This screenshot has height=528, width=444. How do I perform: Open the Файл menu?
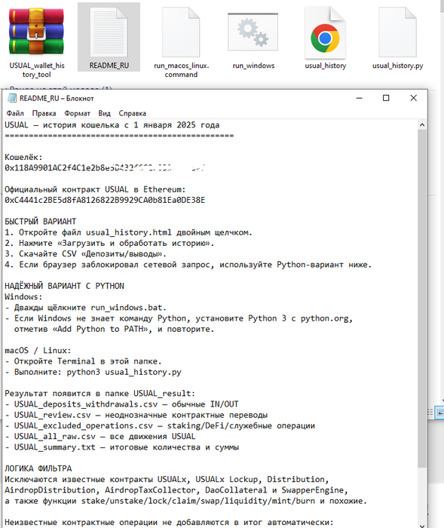(15, 113)
